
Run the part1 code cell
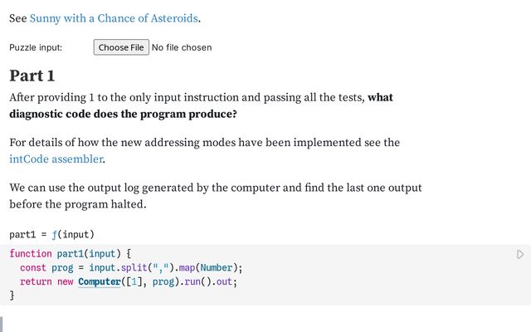click(x=520, y=254)
